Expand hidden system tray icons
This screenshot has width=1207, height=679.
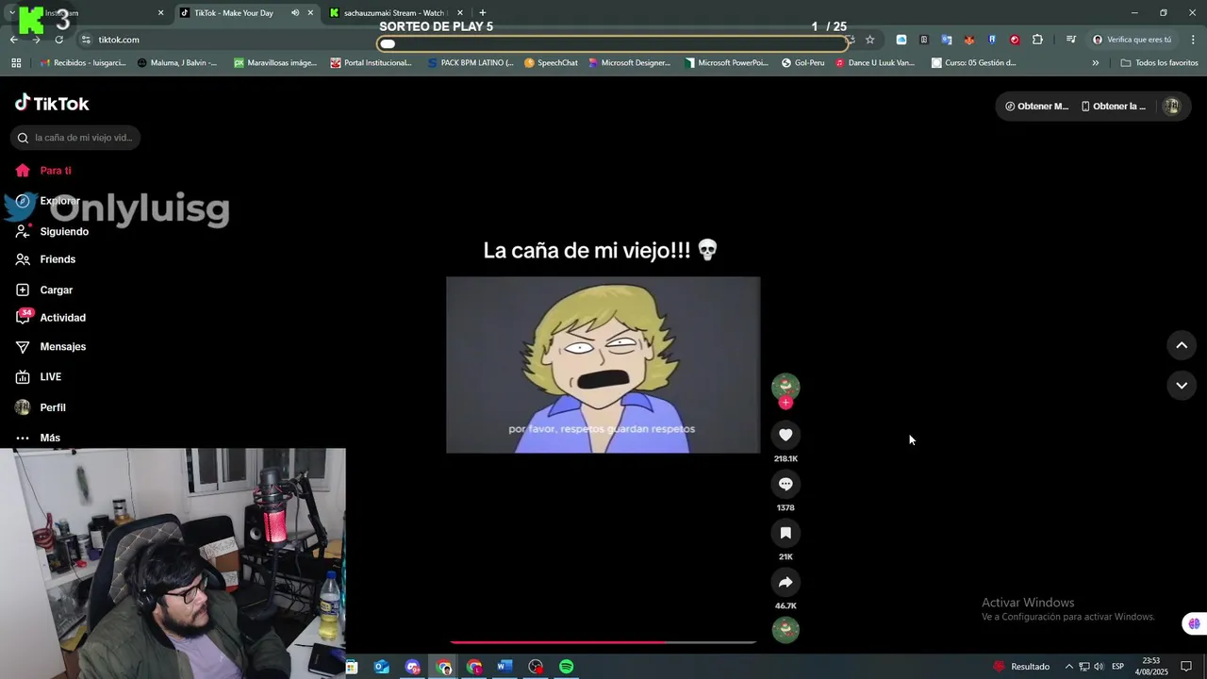1068,667
